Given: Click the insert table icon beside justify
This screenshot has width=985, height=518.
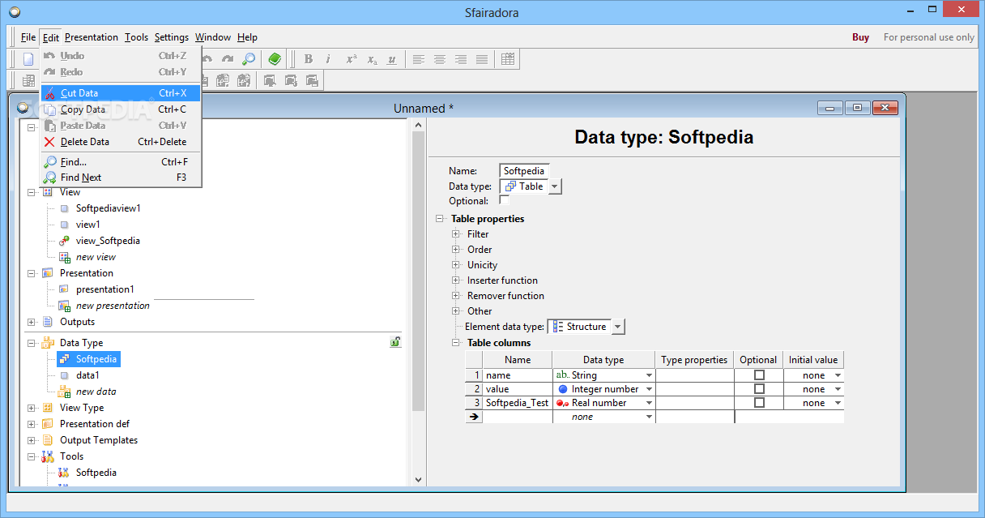Looking at the screenshot, I should (508, 59).
